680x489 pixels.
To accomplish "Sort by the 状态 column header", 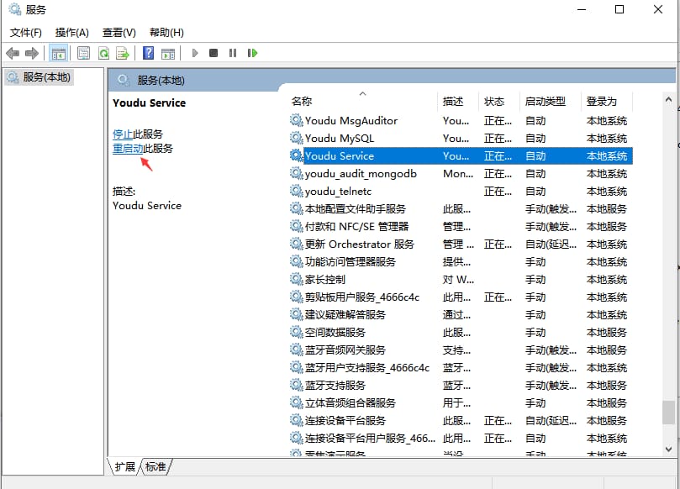I will (499, 101).
